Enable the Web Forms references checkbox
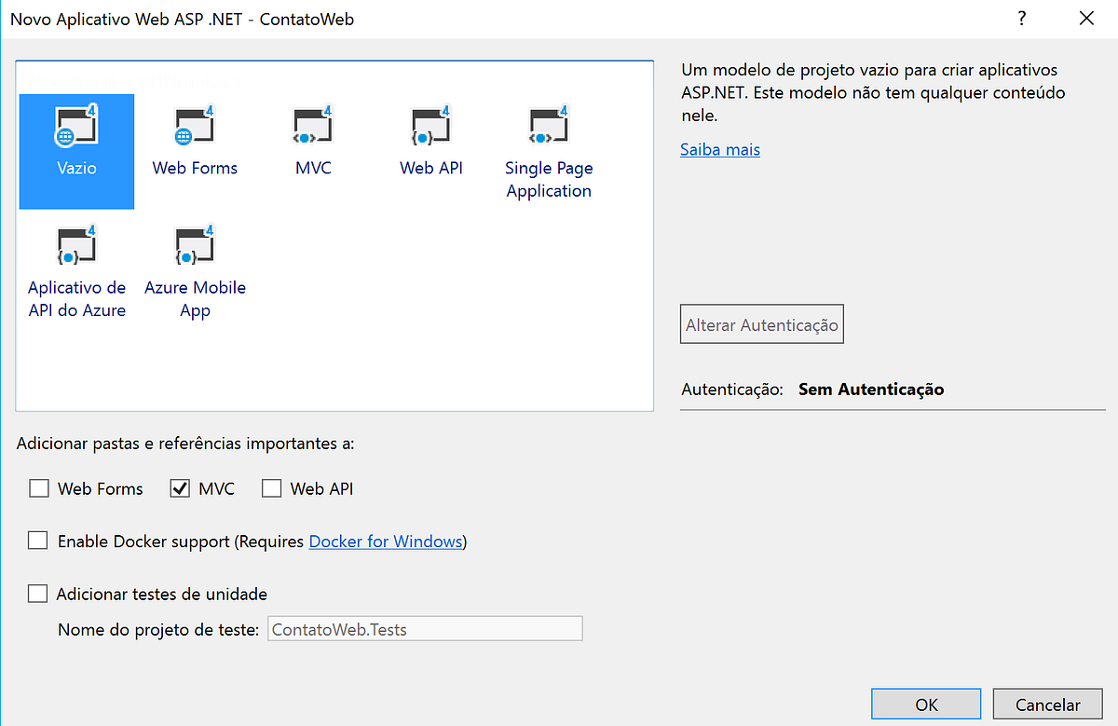The width and height of the screenshot is (1118, 726). pos(38,487)
